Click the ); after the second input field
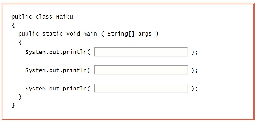Viewport: 256px width, 122px height. [194, 71]
